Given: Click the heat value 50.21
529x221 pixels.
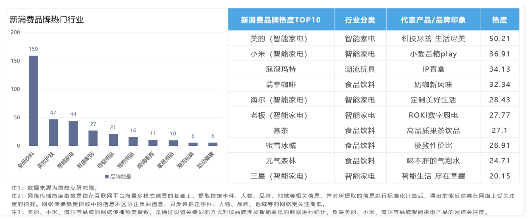Looking at the screenshot, I should pos(500,38).
